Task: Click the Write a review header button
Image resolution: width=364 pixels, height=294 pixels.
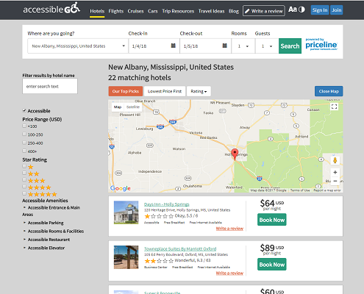Action: 264,11
